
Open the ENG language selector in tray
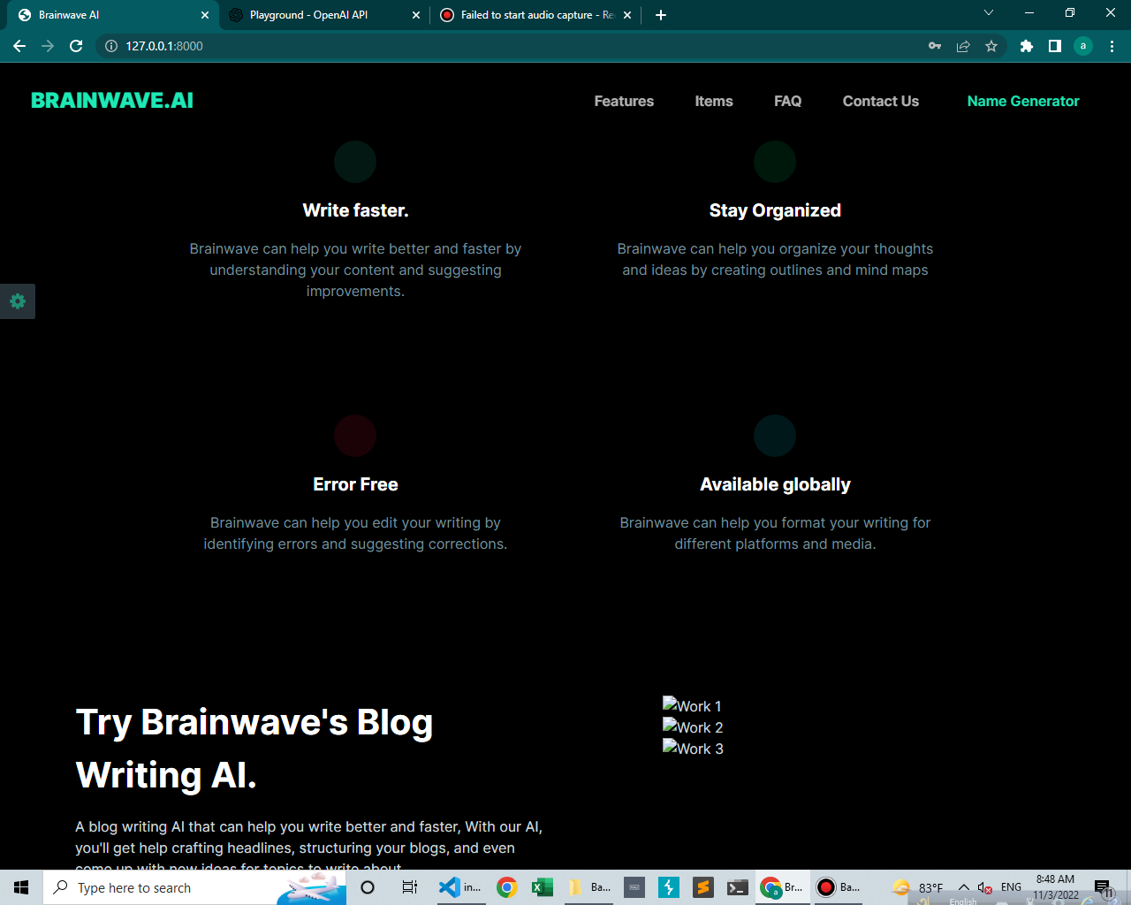tap(1011, 886)
